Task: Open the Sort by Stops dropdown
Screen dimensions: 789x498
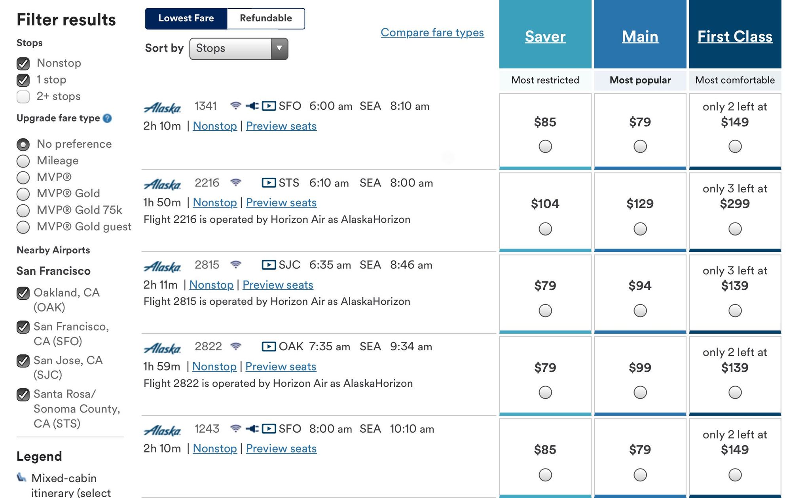Action: [x=239, y=49]
